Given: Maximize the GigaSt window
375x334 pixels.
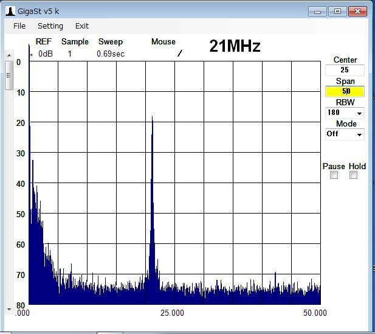Looking at the screenshot, I should coord(337,11).
